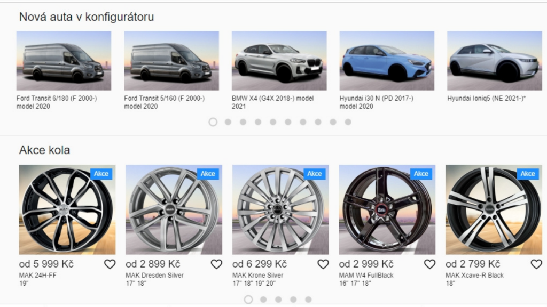
Task: Select first page dot of Akce kola carousel
Action: (248, 300)
